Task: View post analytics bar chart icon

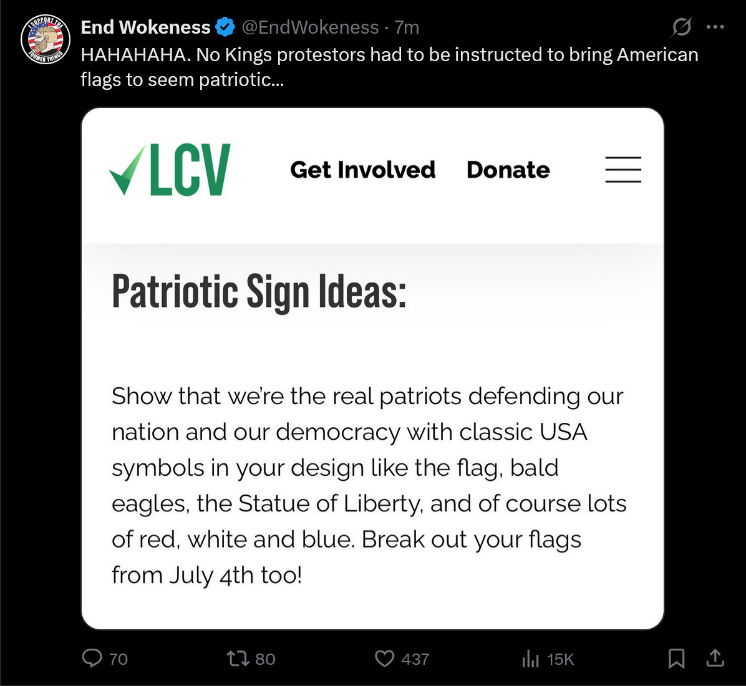Action: 530,659
